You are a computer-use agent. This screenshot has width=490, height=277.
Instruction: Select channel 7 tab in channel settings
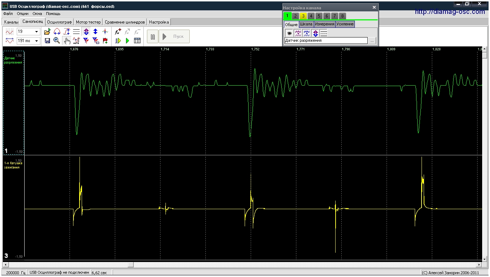pyautogui.click(x=335, y=16)
